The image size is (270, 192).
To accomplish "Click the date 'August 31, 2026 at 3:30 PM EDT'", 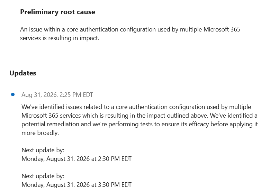I will 89,185.
